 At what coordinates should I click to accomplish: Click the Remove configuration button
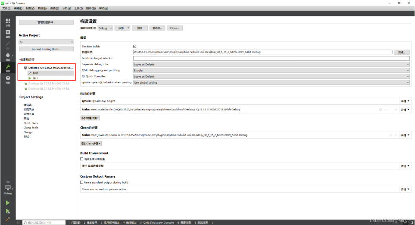click(x=140, y=28)
